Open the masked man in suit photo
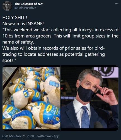121x140 pixels. click(x=89, y=97)
